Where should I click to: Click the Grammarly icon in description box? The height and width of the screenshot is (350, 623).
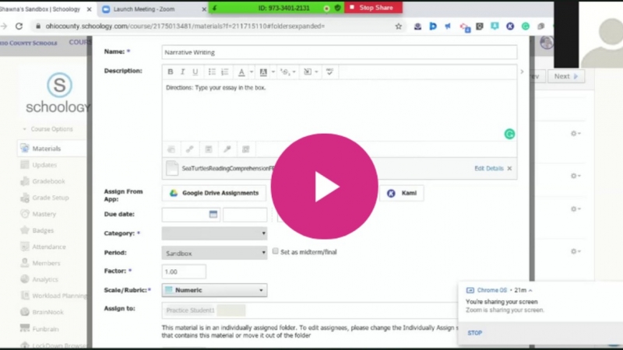point(510,134)
